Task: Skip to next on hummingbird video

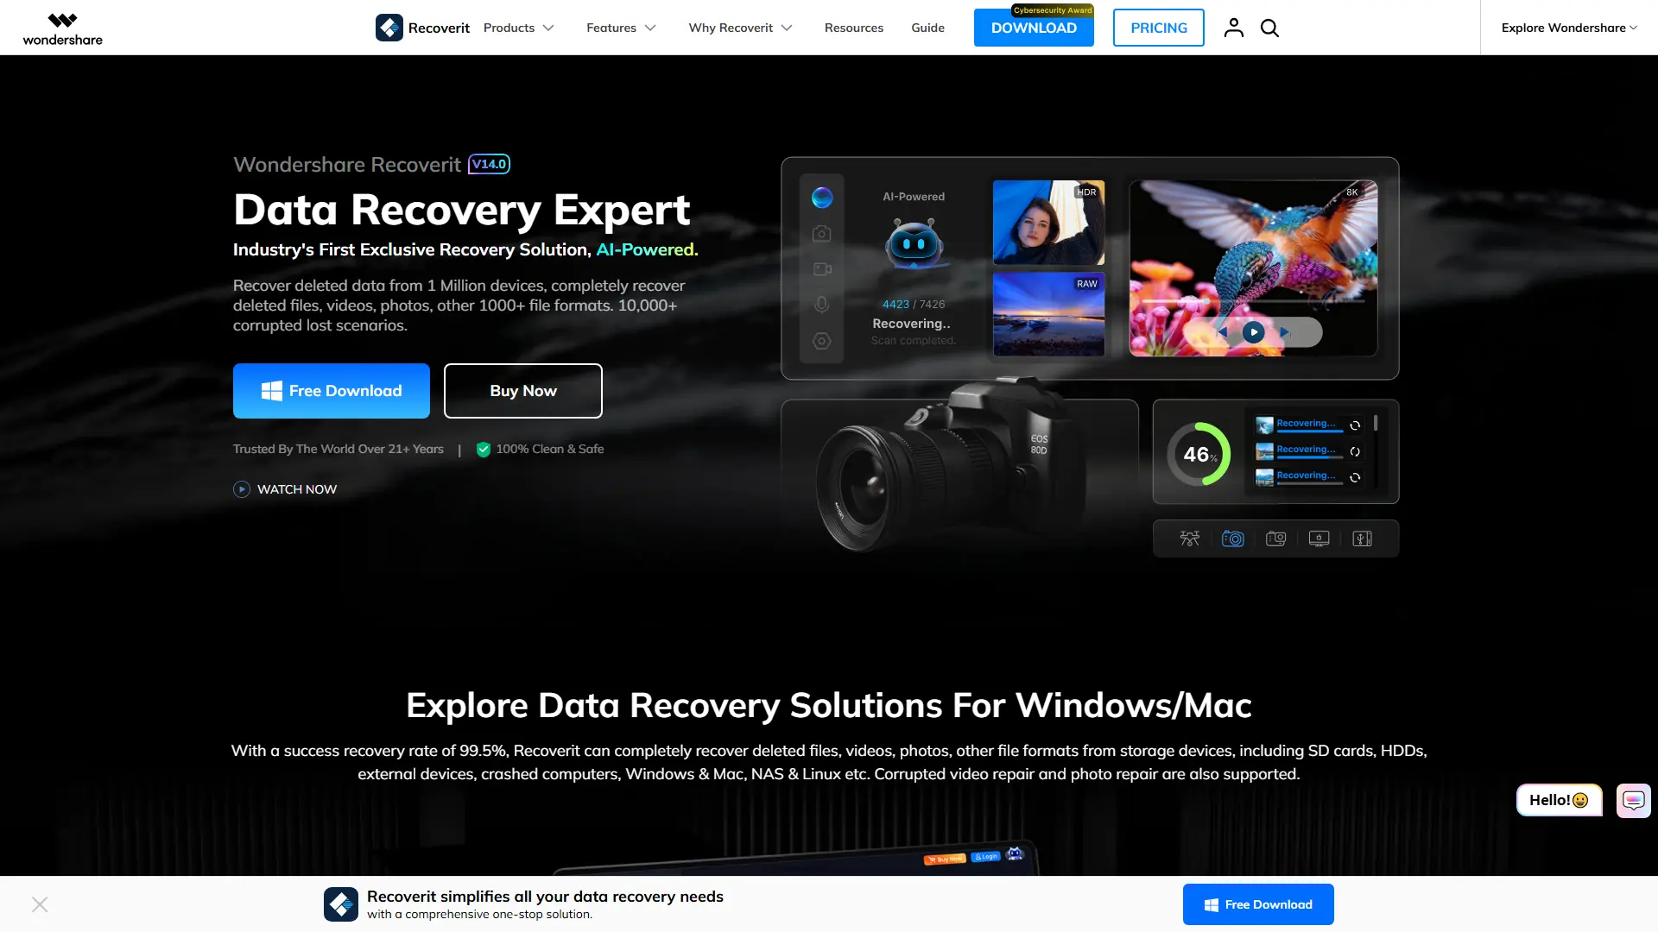Action: [1285, 332]
